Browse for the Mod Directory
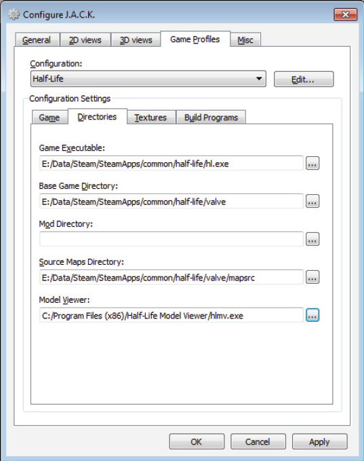This screenshot has height=461, width=364. [x=312, y=239]
